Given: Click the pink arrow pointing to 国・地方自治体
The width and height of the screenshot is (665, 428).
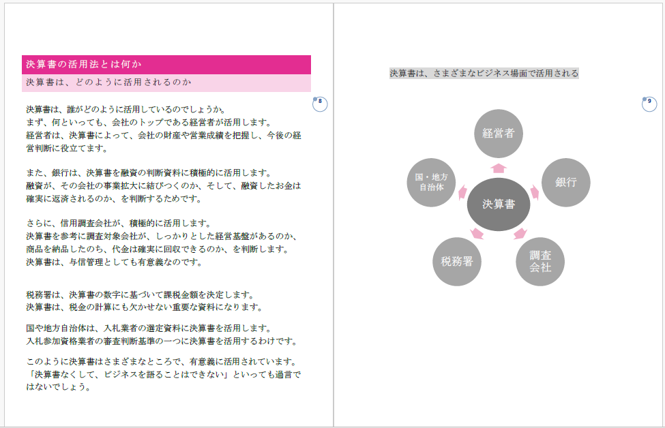Looking at the screenshot, I should tap(462, 192).
